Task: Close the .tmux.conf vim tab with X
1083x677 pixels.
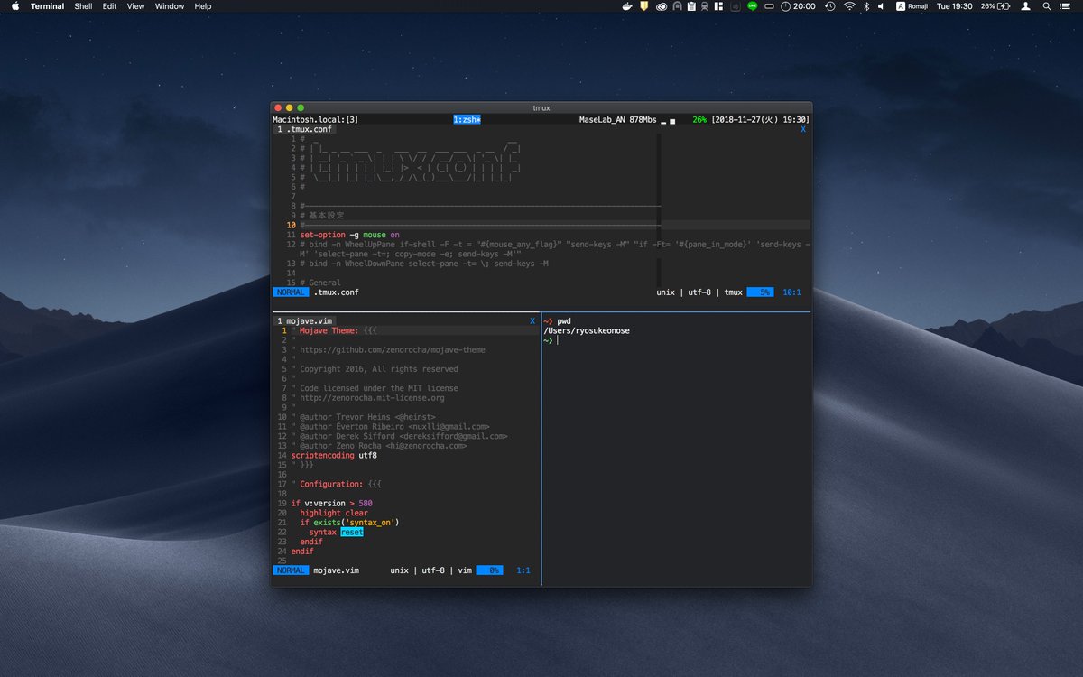Action: point(803,129)
